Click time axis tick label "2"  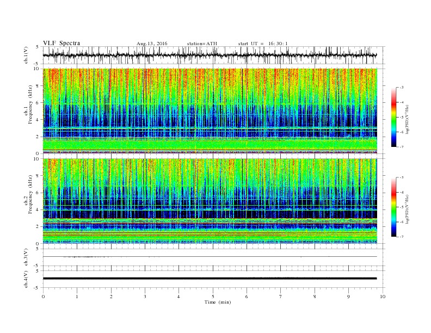coord(111,297)
